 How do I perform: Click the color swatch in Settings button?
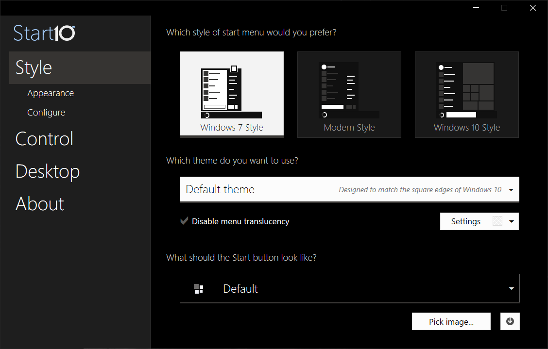497,221
